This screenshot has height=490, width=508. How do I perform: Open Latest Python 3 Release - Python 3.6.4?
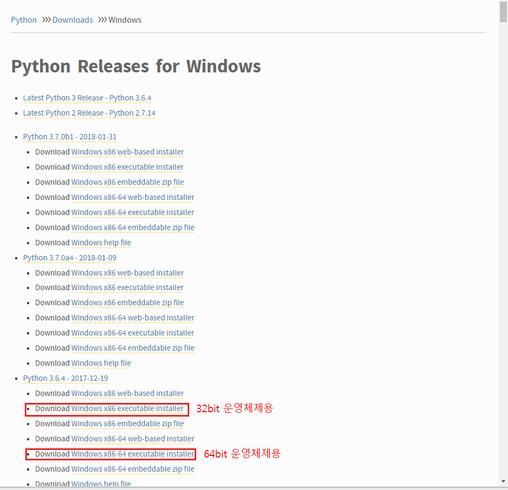pyautogui.click(x=87, y=98)
